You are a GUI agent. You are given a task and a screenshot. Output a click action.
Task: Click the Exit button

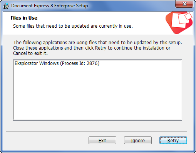point(102,140)
